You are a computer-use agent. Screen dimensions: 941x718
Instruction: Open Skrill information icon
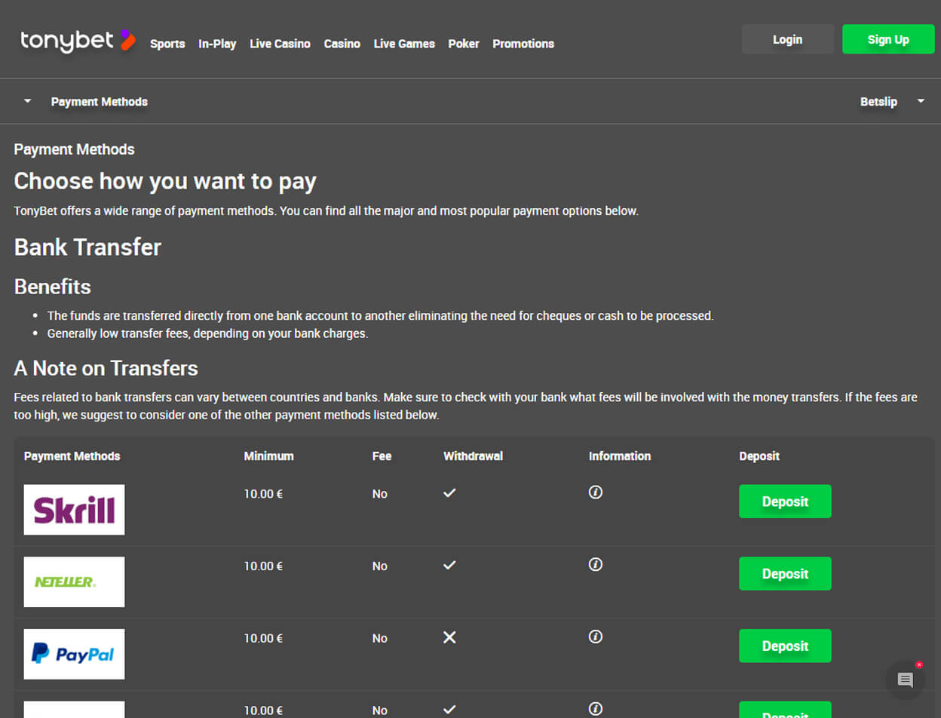(596, 492)
